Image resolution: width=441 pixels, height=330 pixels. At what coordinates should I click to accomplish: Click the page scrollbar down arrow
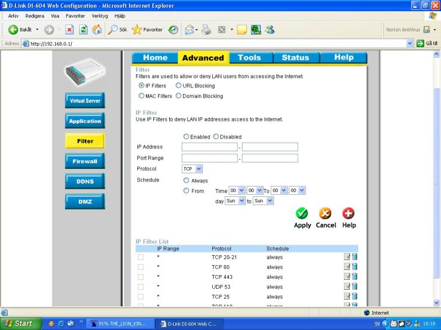pyautogui.click(x=437, y=302)
